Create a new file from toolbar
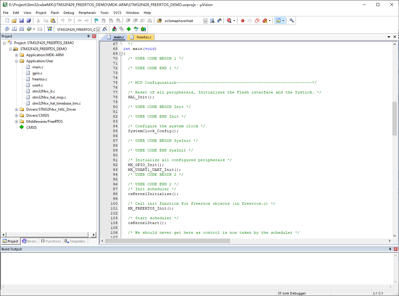The height and width of the screenshot is (296, 399). 7,21
